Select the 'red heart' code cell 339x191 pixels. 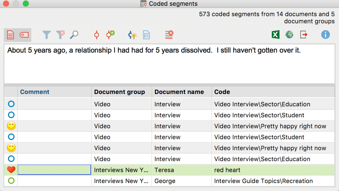click(x=273, y=170)
